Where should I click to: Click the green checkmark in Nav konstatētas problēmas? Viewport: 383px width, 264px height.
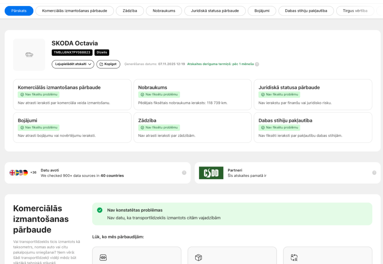(100, 210)
